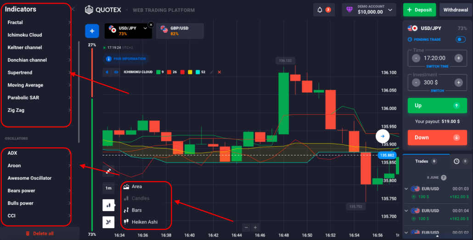Screen dimensions: 473x240
Task: Open the notifications bell
Action: point(320,10)
